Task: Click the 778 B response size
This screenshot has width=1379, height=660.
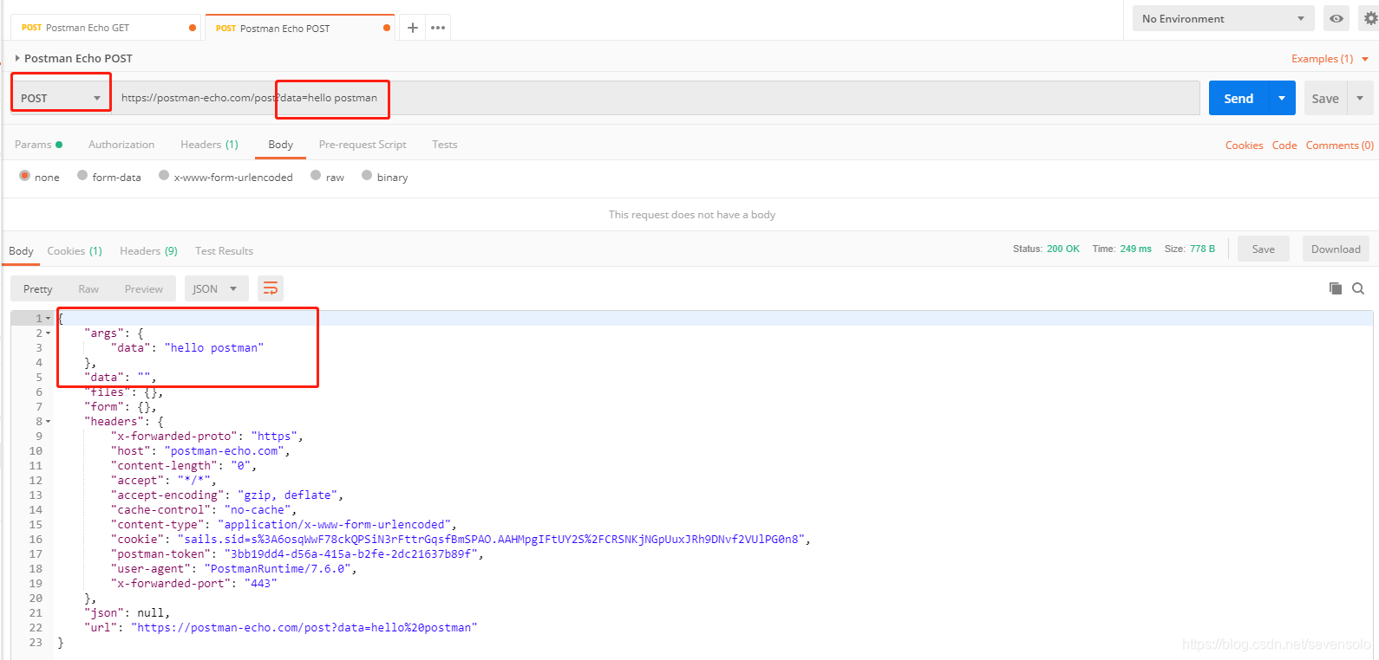Action: (1202, 249)
